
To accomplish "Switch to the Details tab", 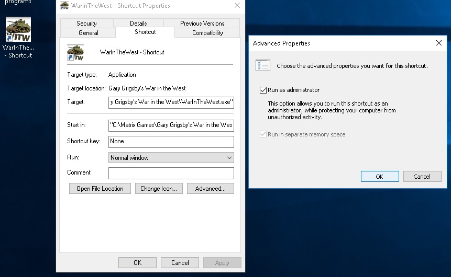I will 138,23.
